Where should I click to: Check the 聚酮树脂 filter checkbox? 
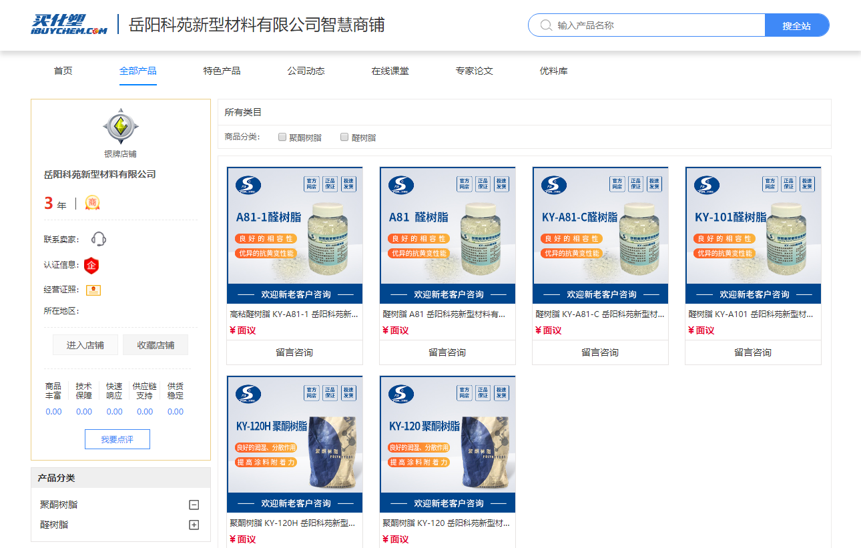point(282,137)
